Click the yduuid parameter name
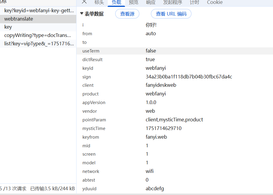The height and width of the screenshot is (195, 273). click(89, 189)
